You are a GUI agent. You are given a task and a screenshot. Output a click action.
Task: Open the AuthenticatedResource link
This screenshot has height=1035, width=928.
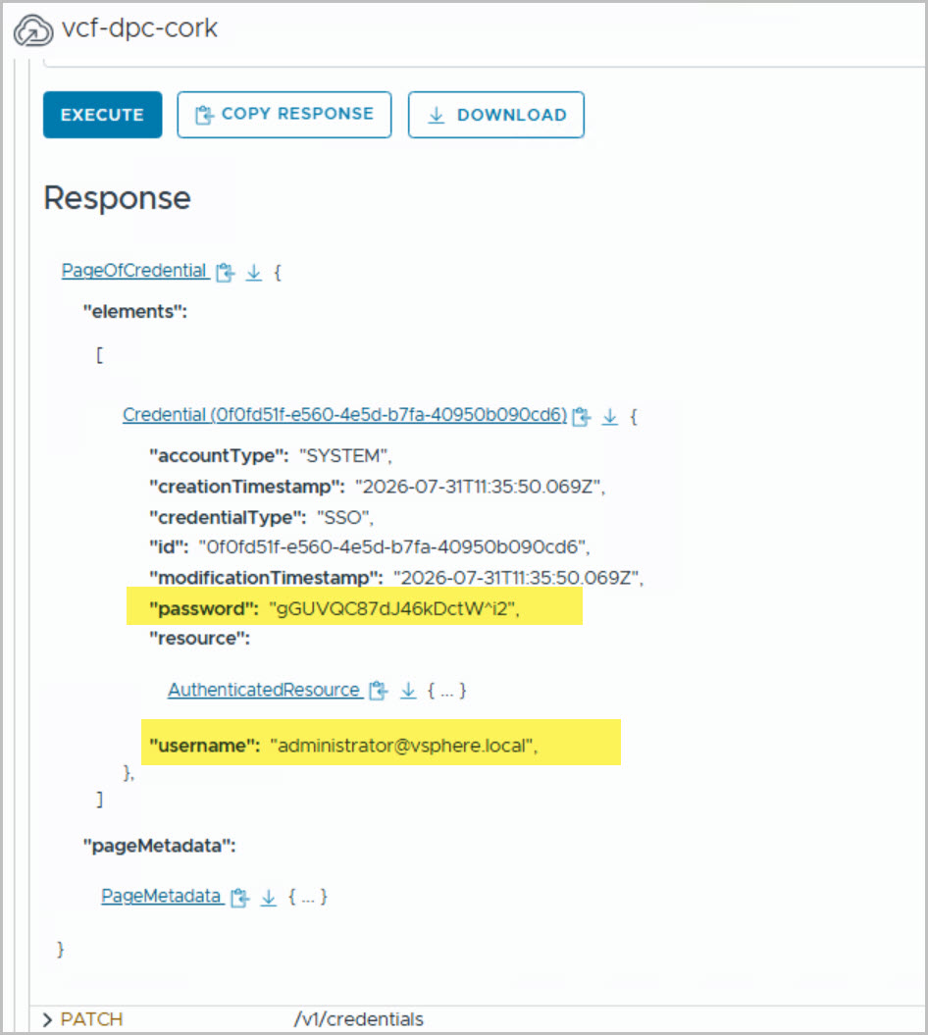coord(265,690)
